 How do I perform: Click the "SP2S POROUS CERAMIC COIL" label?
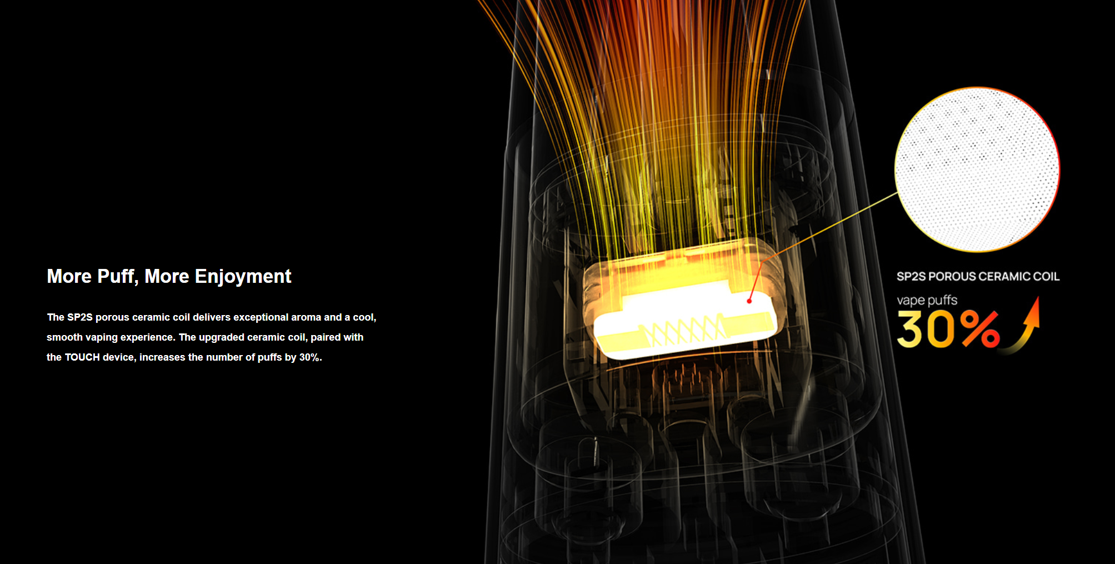tap(978, 276)
